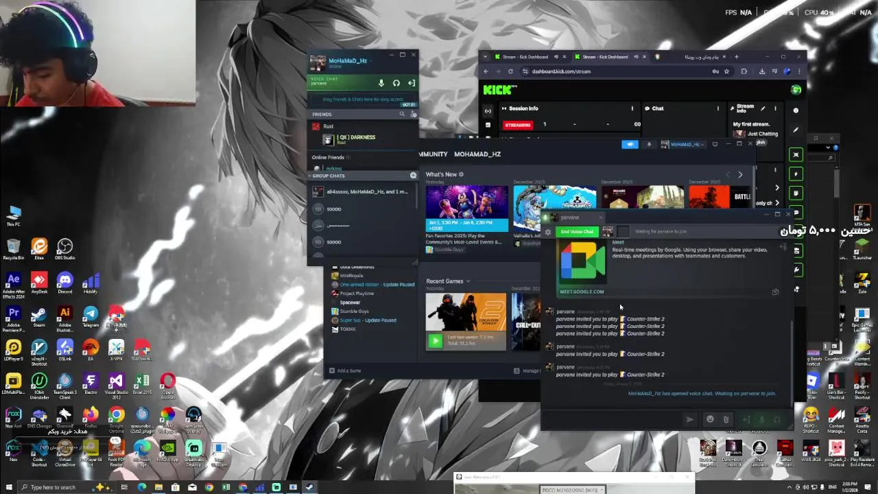Search friends with magnifier icon in Friends list

[x=402, y=114]
